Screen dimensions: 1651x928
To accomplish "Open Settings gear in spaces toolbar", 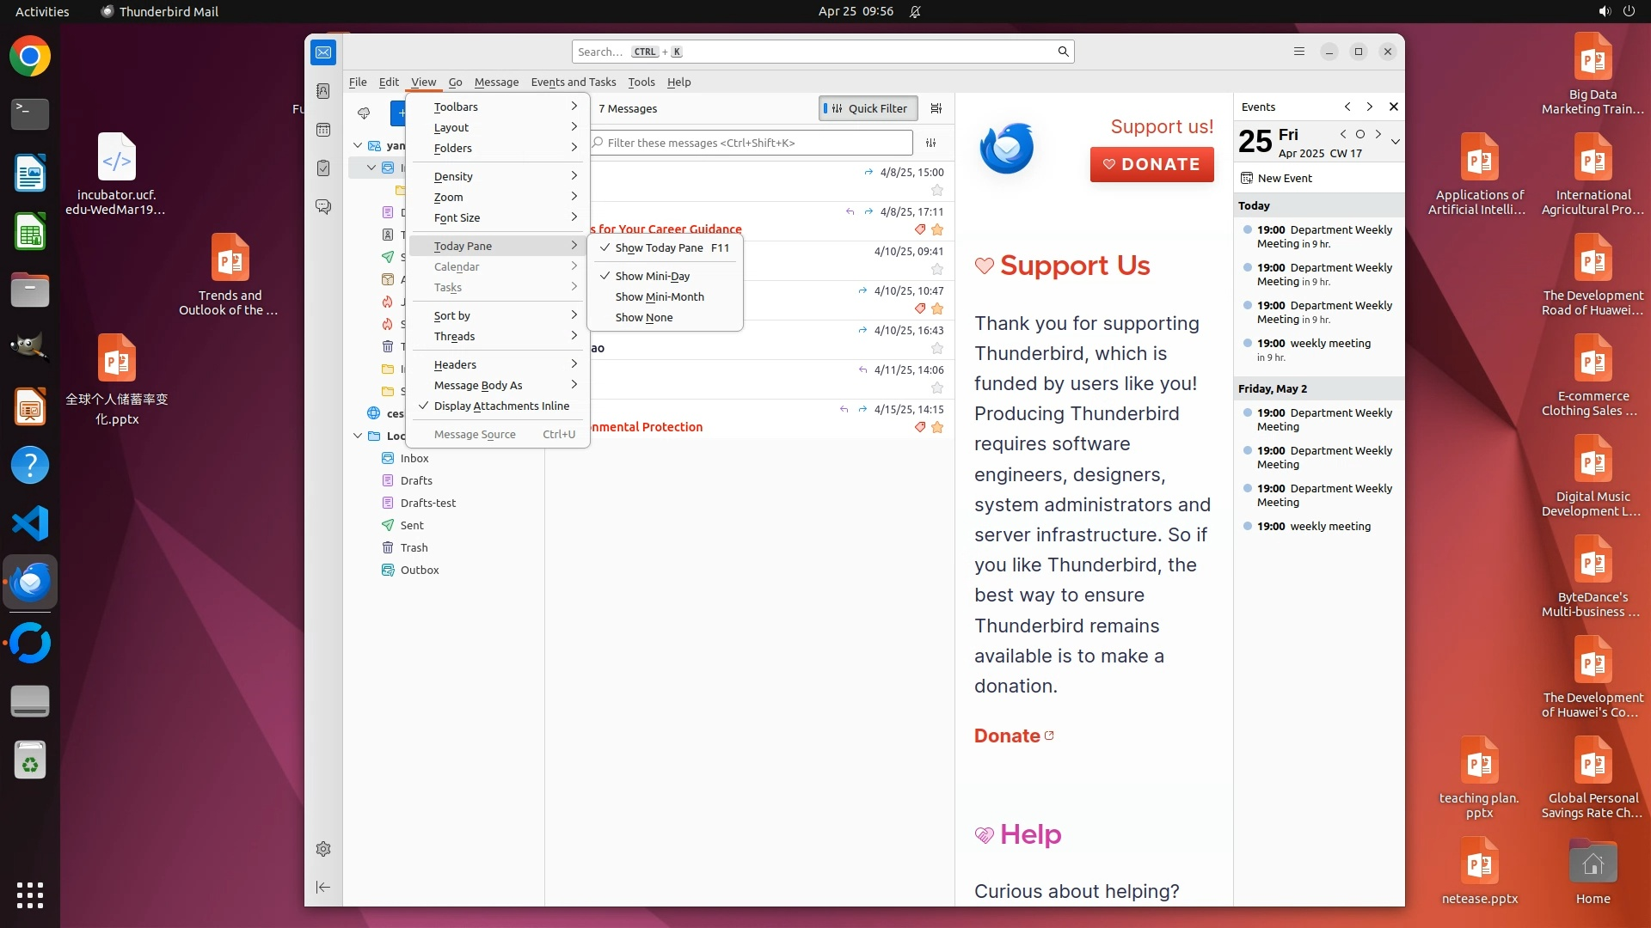I will click(323, 849).
